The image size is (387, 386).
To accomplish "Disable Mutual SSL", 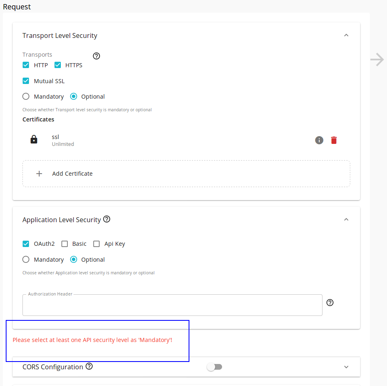I will pos(26,81).
